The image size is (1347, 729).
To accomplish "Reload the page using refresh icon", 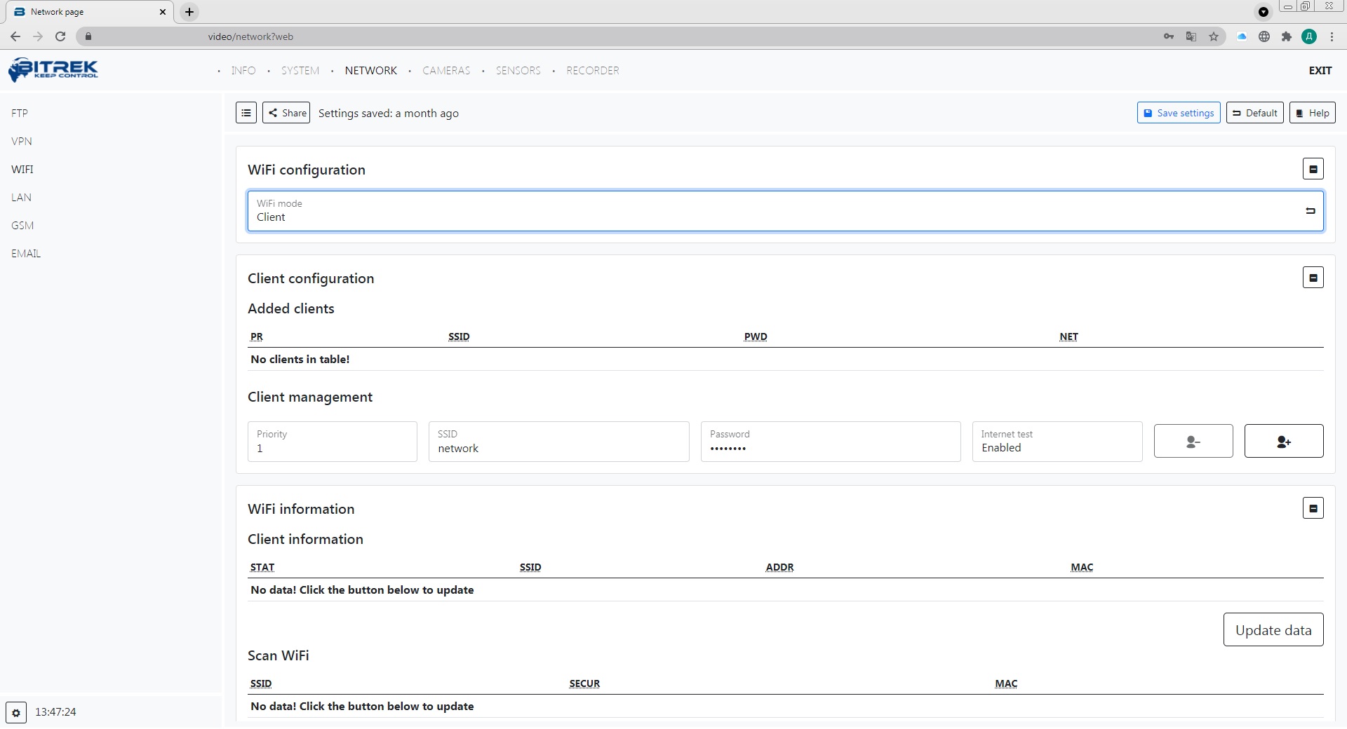I will coord(60,36).
